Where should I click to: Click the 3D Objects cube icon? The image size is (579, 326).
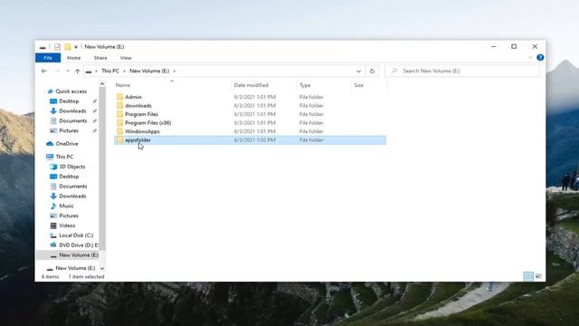pyautogui.click(x=53, y=167)
